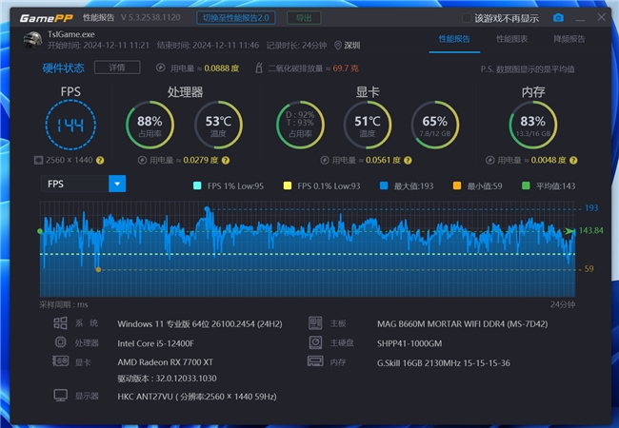Image resolution: width=619 pixels, height=428 pixels.
Task: Open the 降频报告 tab
Action: 569,39
